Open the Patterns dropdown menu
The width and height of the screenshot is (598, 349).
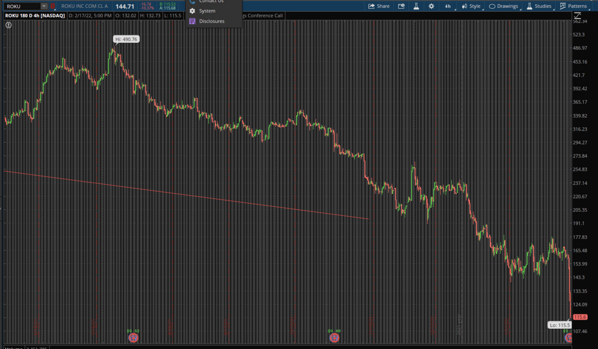(x=574, y=6)
